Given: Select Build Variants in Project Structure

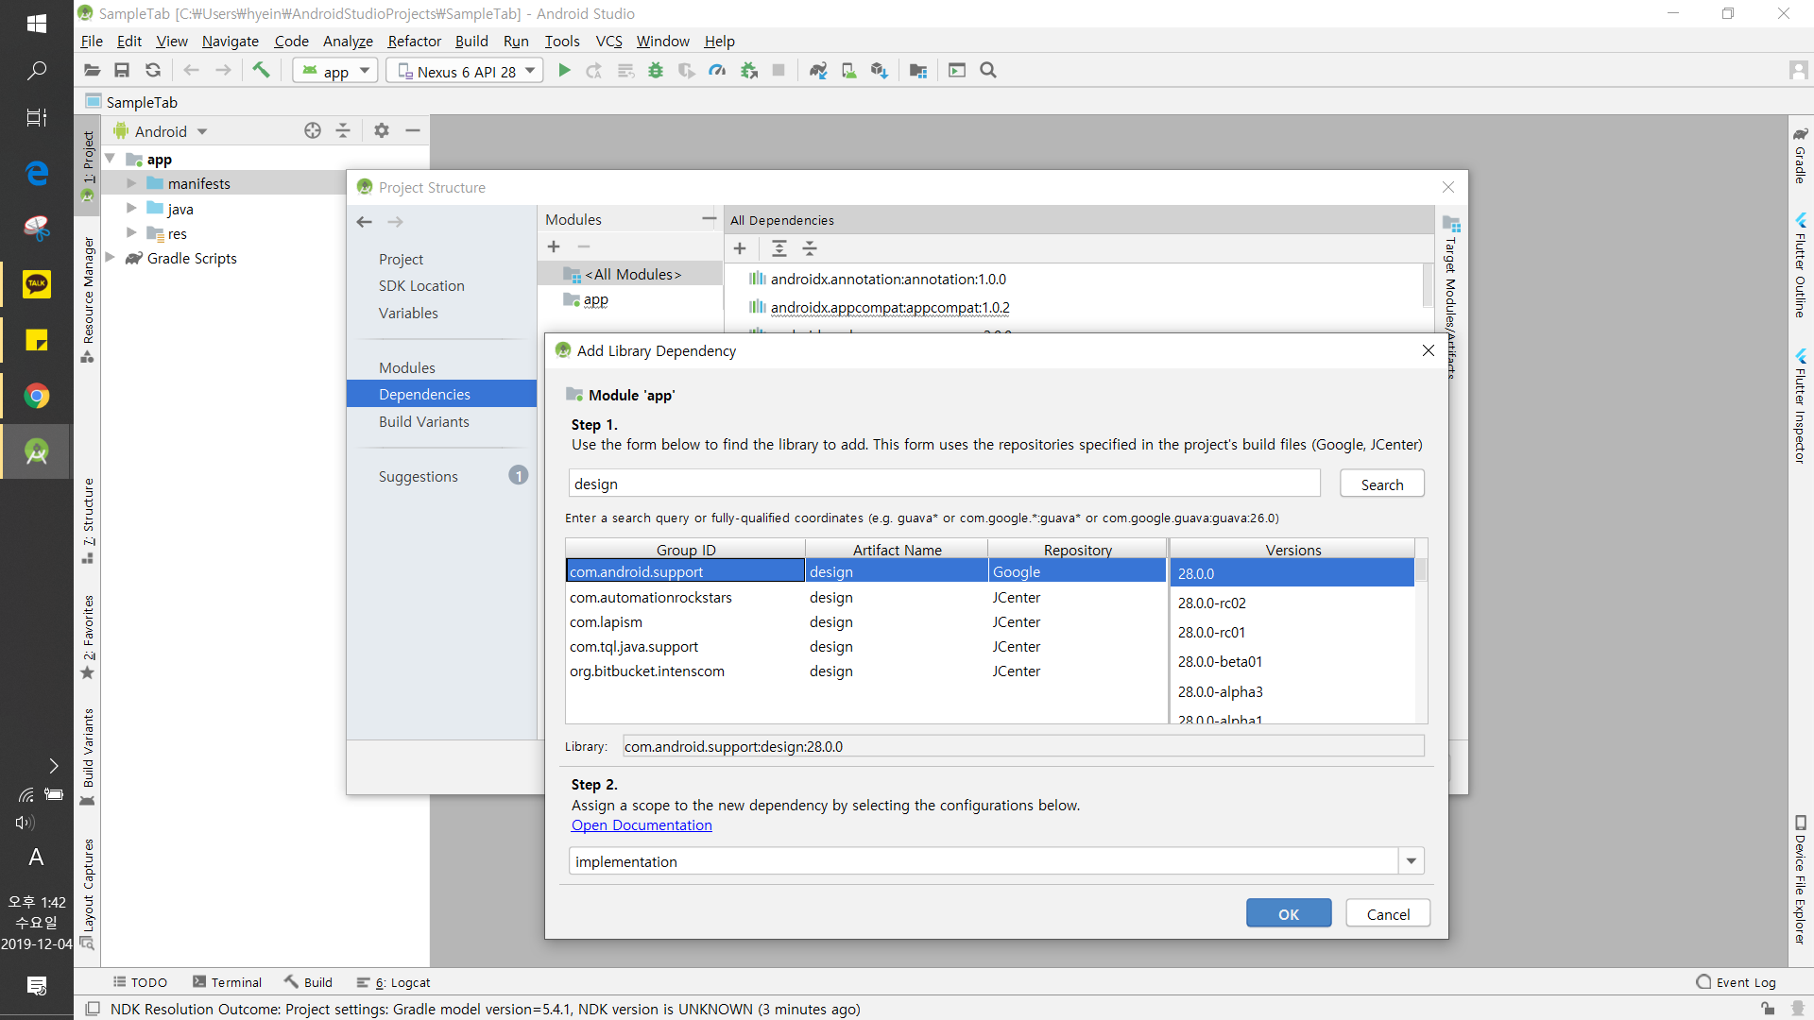Looking at the screenshot, I should (x=423, y=421).
